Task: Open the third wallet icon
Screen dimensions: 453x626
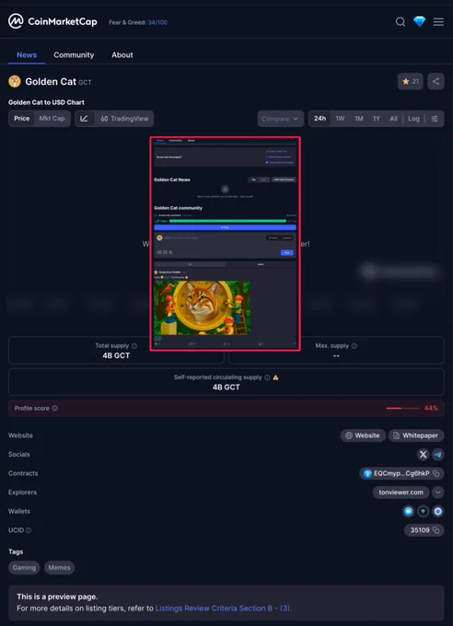Action: click(x=438, y=511)
